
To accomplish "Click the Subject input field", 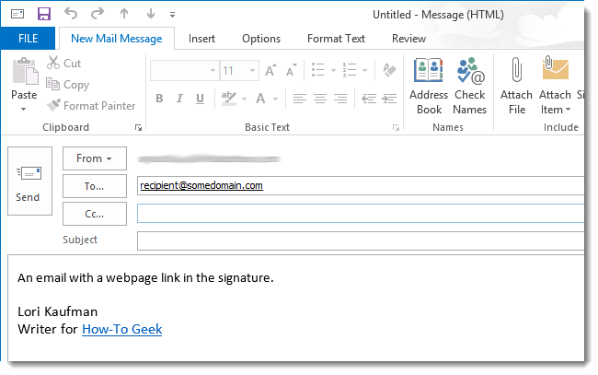I will tap(361, 241).
